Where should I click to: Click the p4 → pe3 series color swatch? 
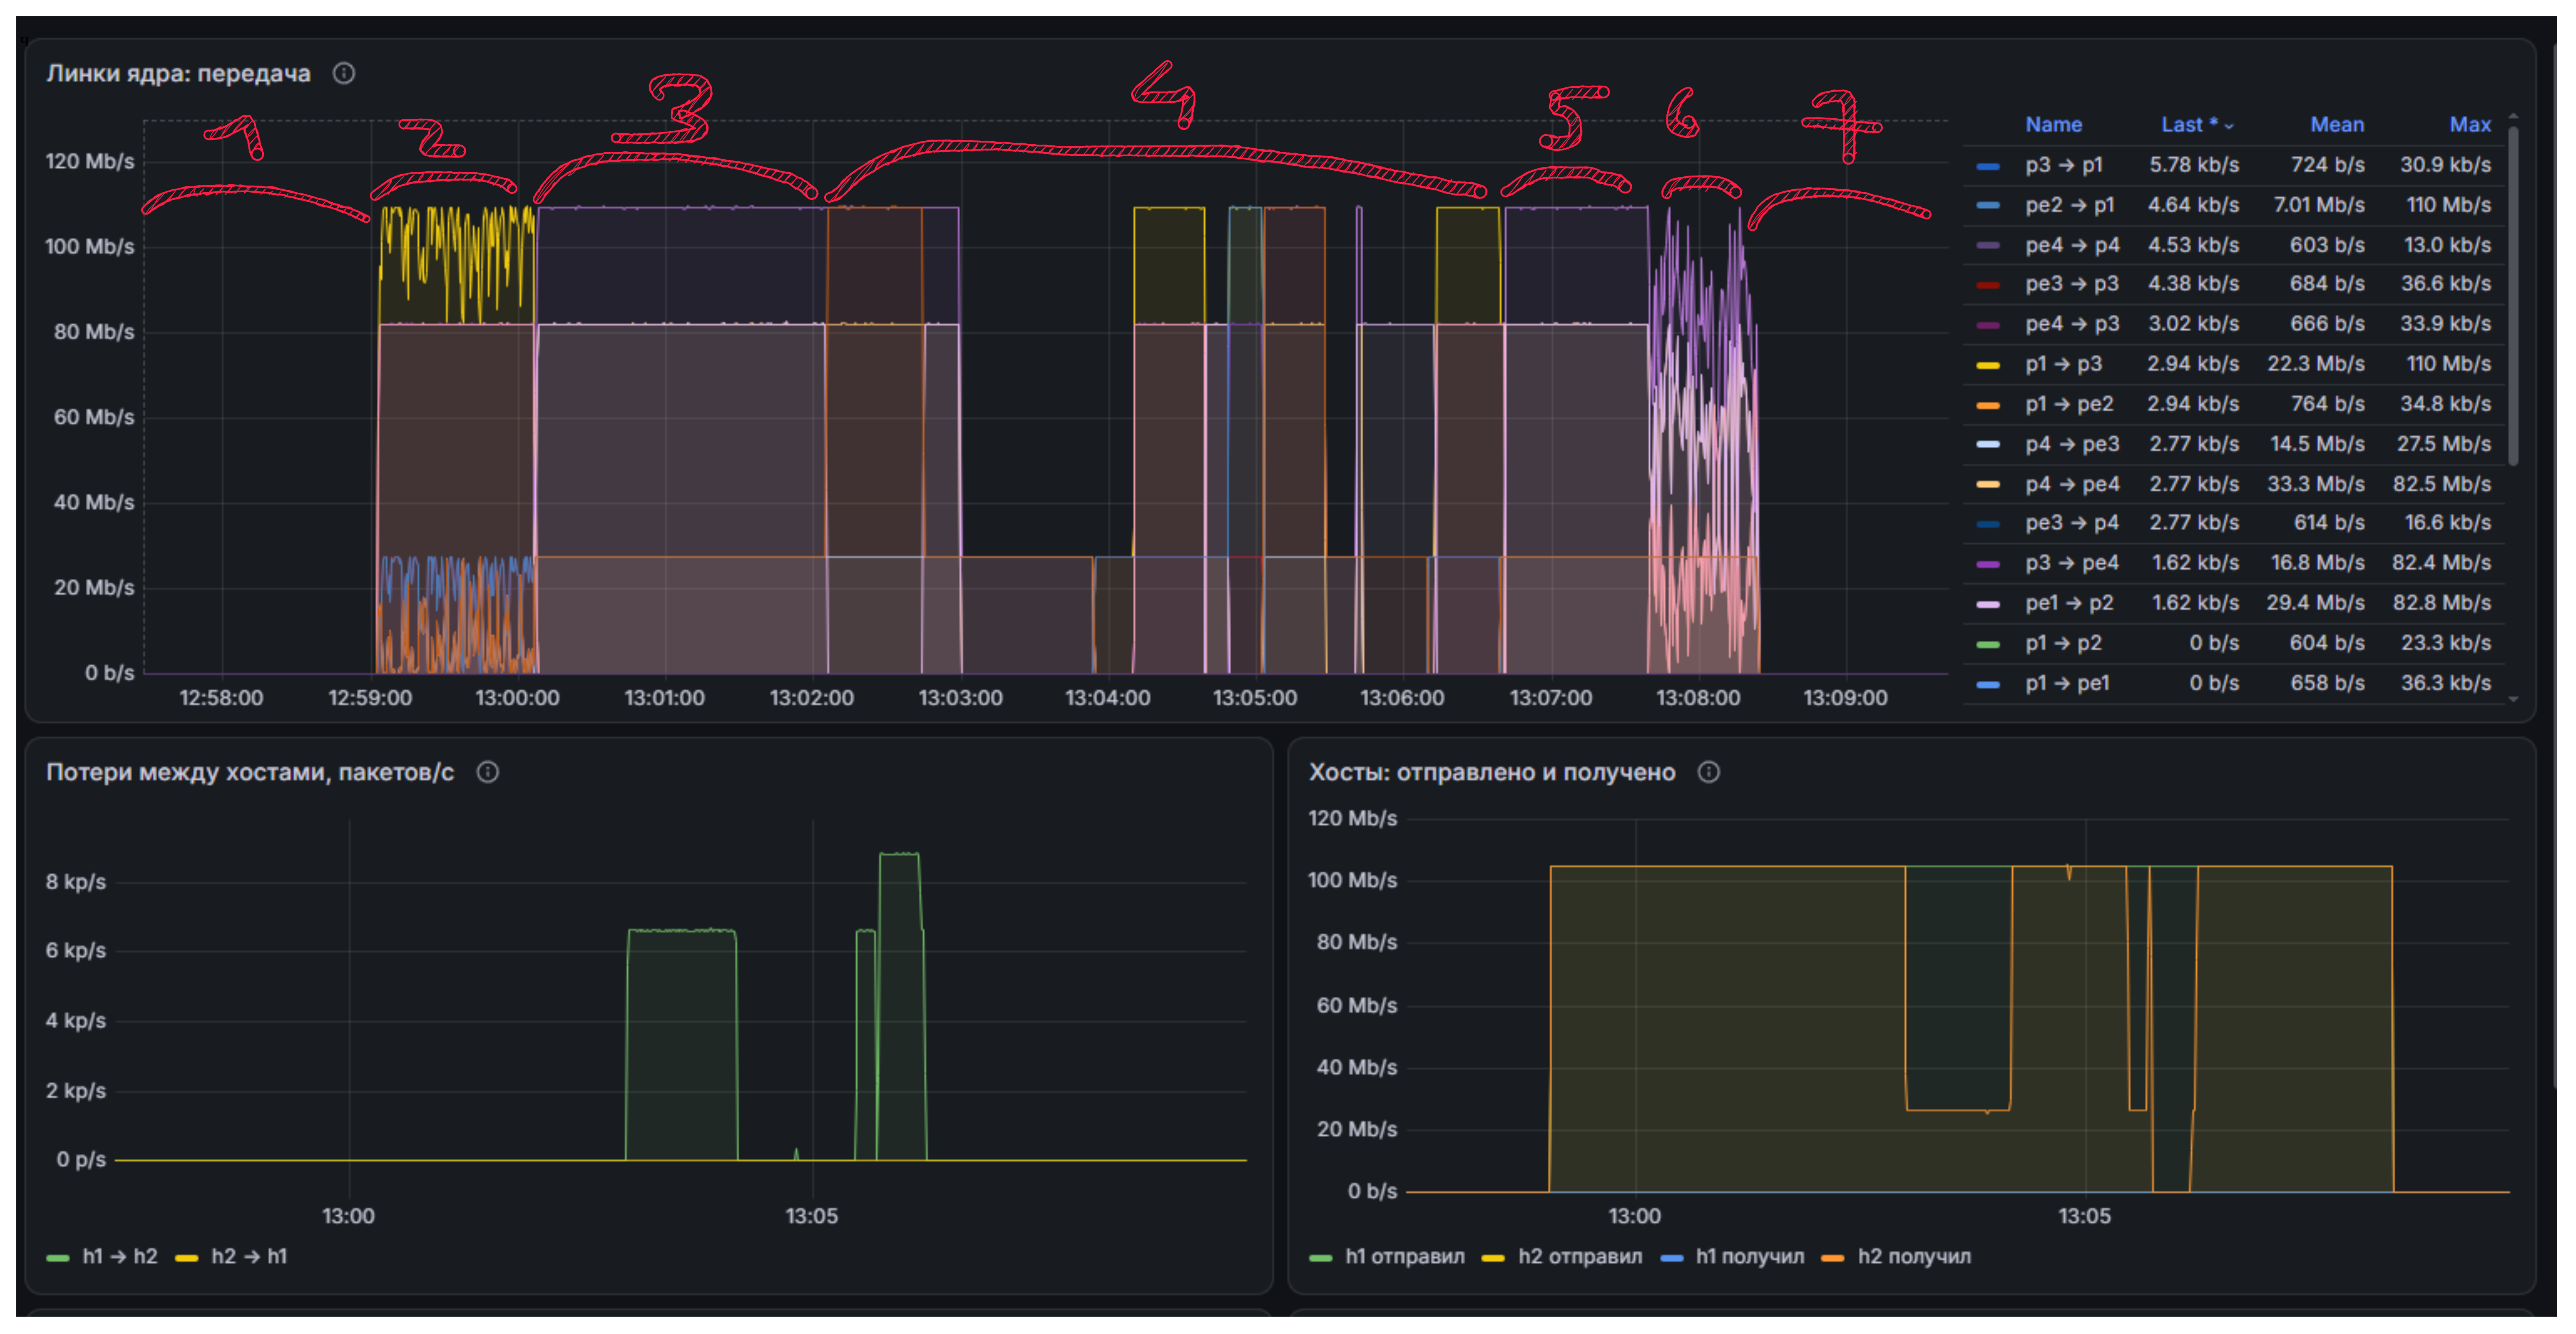point(1988,445)
